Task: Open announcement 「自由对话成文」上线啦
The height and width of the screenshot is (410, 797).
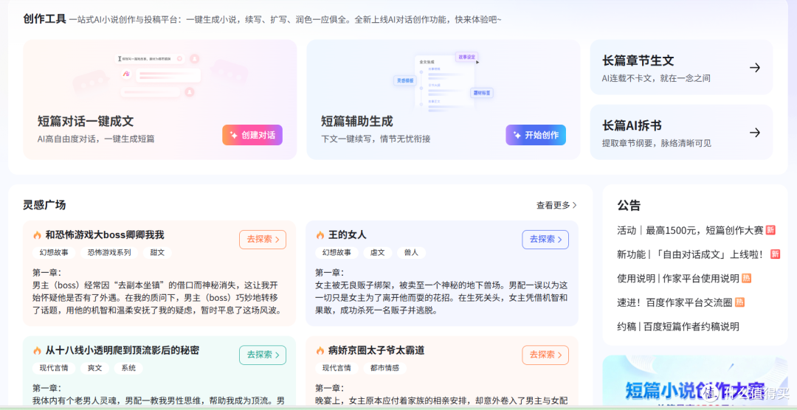Action: 690,254
